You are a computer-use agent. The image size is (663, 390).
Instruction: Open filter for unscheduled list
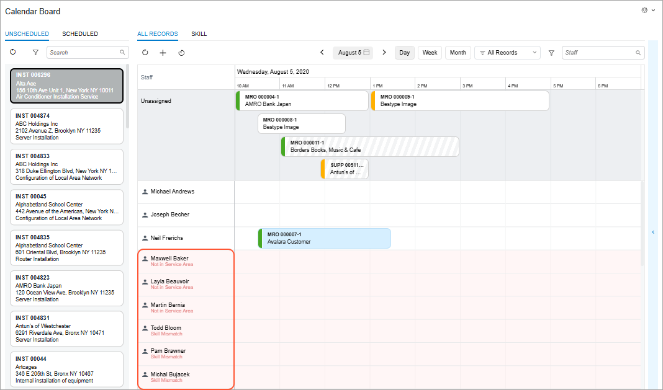(x=35, y=53)
